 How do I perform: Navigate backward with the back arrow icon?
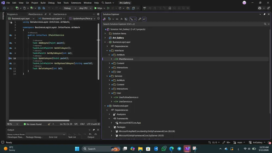coord(4,8)
